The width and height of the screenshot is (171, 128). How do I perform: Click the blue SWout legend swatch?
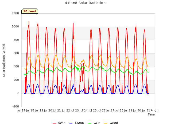click(71, 123)
